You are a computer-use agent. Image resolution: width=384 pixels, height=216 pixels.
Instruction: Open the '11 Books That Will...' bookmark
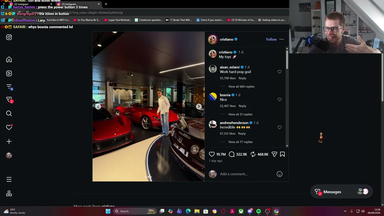click(178, 20)
